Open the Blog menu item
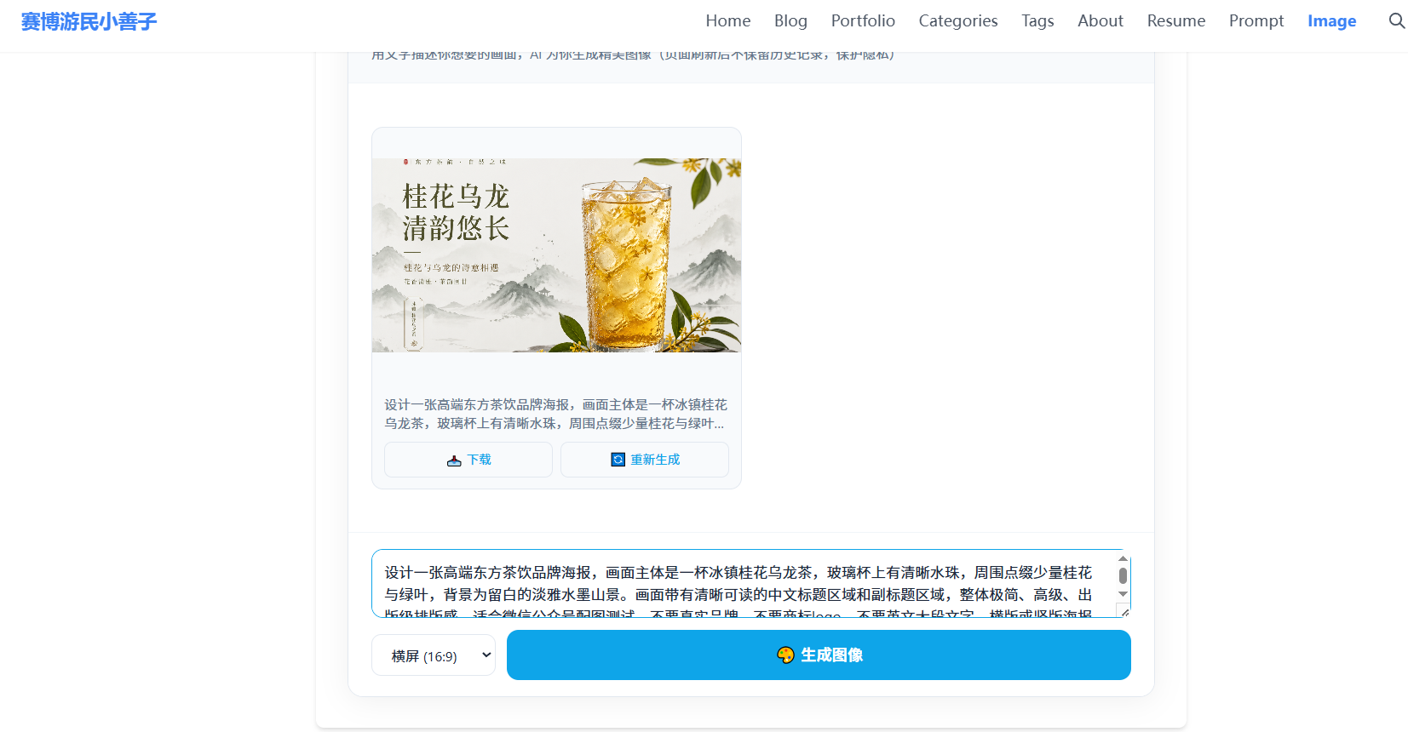The image size is (1408, 732). click(790, 21)
